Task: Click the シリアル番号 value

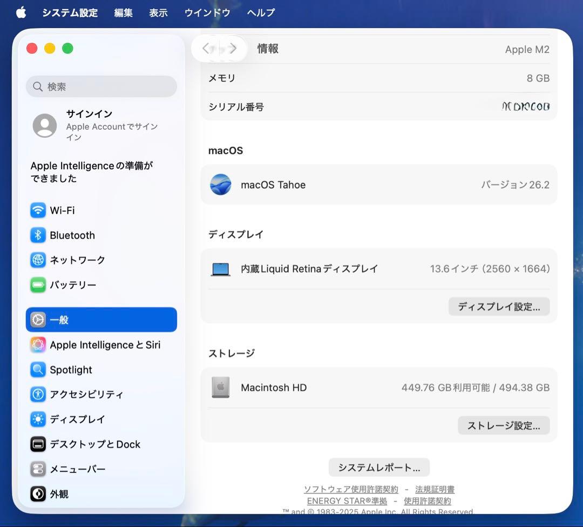Action: click(x=526, y=107)
